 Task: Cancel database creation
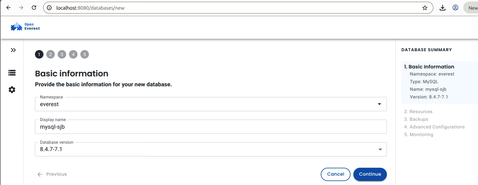pos(335,174)
